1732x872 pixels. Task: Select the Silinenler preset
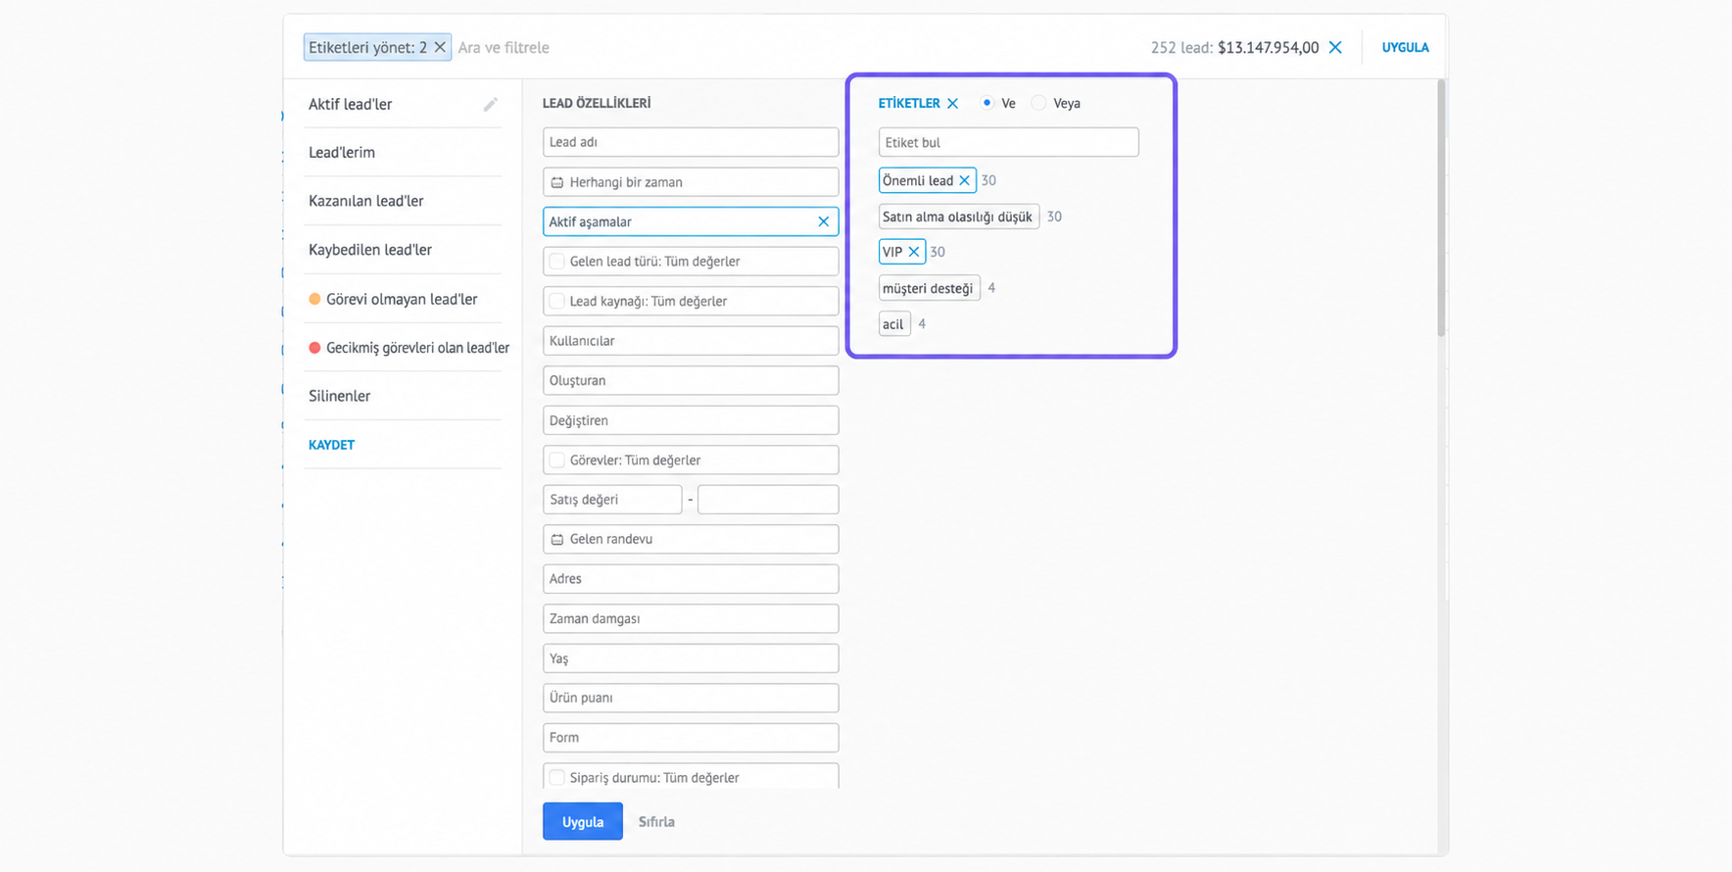pyautogui.click(x=339, y=396)
